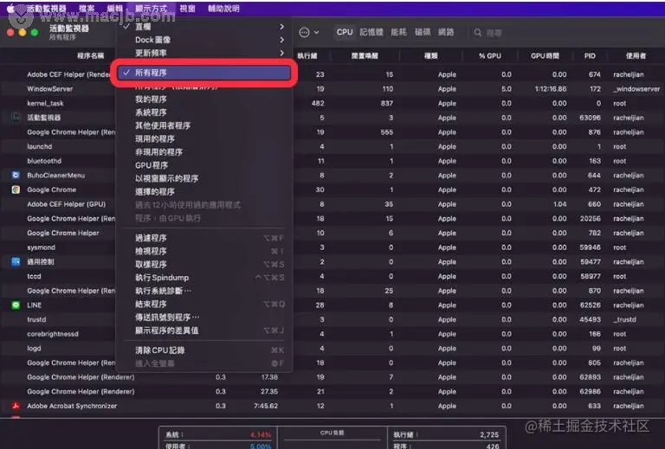
Task: Sort by 執行緒 column header
Action: click(307, 56)
